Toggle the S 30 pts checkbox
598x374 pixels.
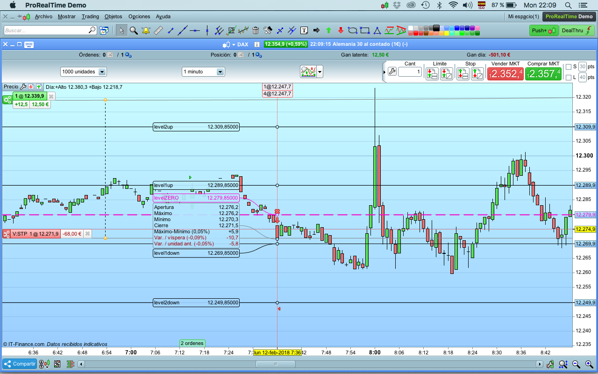click(x=569, y=67)
